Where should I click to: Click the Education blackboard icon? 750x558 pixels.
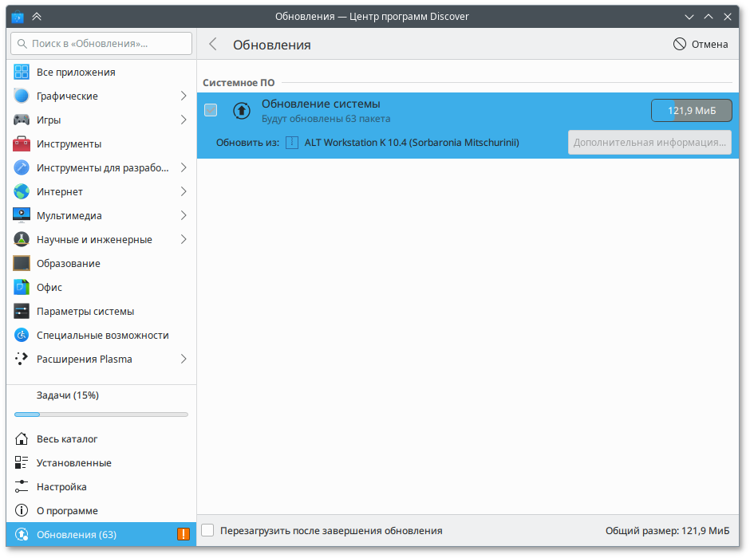click(22, 264)
